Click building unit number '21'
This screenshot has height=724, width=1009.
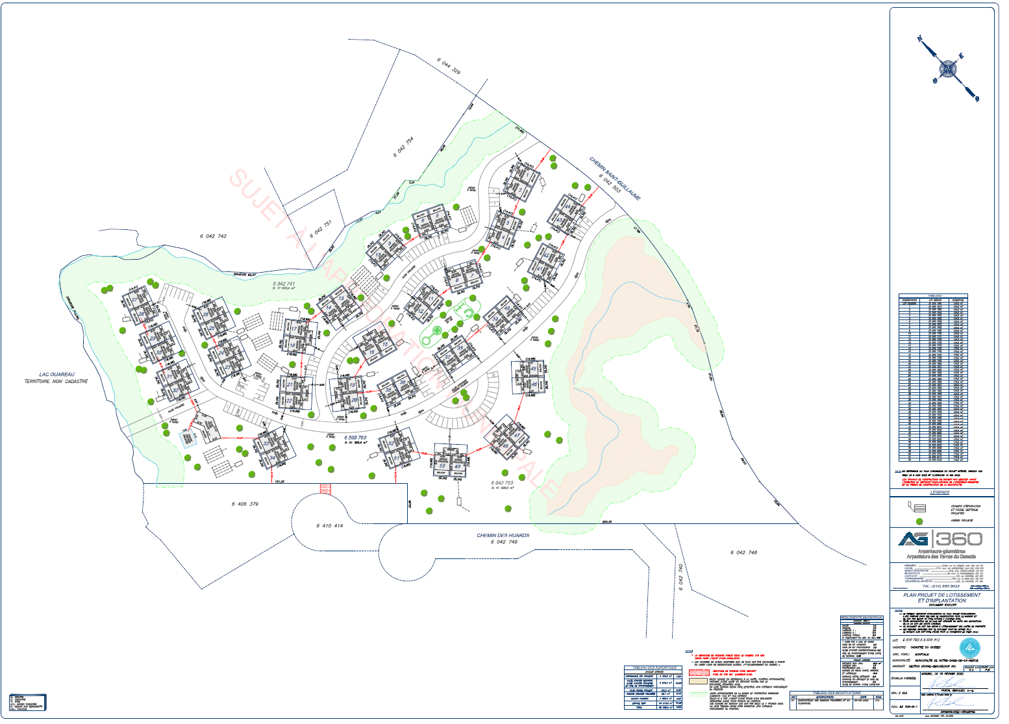(x=290, y=385)
